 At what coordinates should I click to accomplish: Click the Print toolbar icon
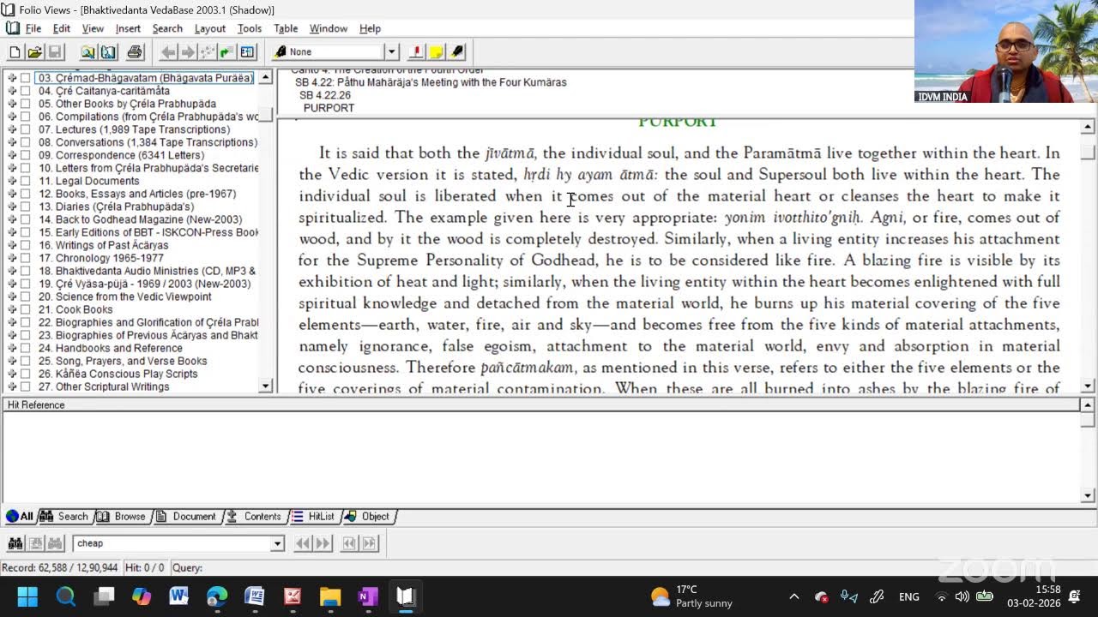click(x=135, y=52)
